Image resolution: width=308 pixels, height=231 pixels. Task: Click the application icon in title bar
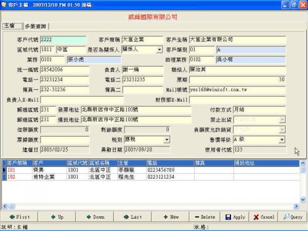click(x=4, y=4)
